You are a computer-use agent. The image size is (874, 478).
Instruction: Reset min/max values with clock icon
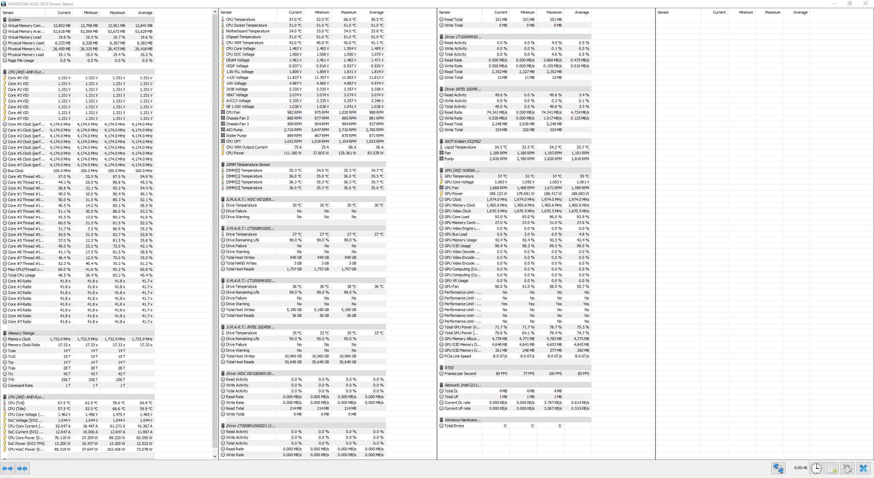click(x=816, y=468)
